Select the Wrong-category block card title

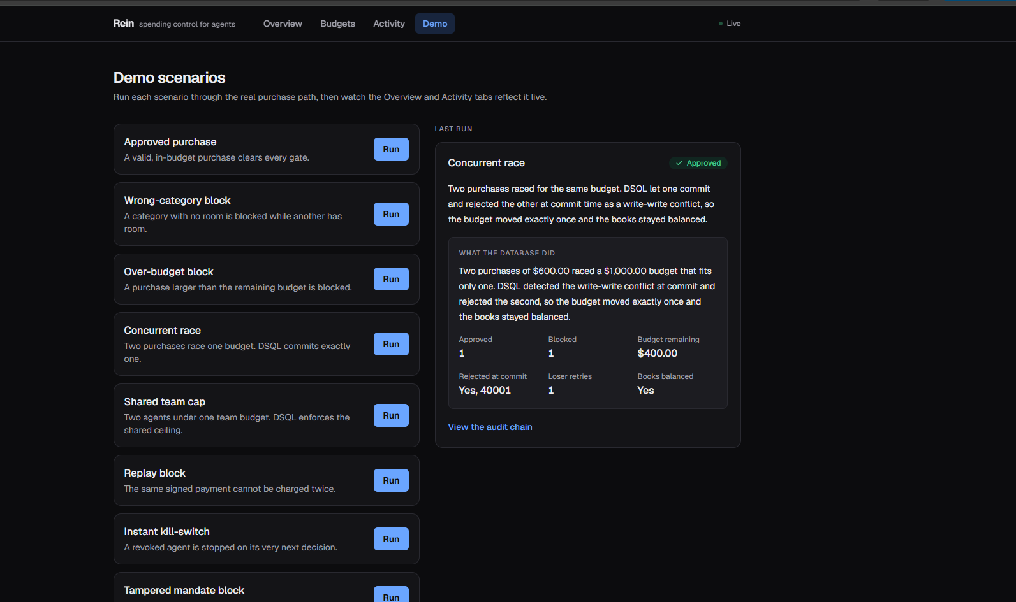pos(177,200)
